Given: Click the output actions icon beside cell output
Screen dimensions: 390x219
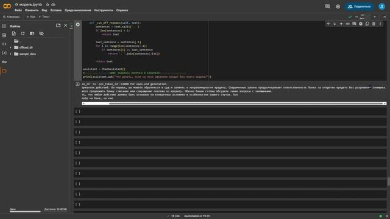Looking at the screenshot, I should (x=77, y=85).
